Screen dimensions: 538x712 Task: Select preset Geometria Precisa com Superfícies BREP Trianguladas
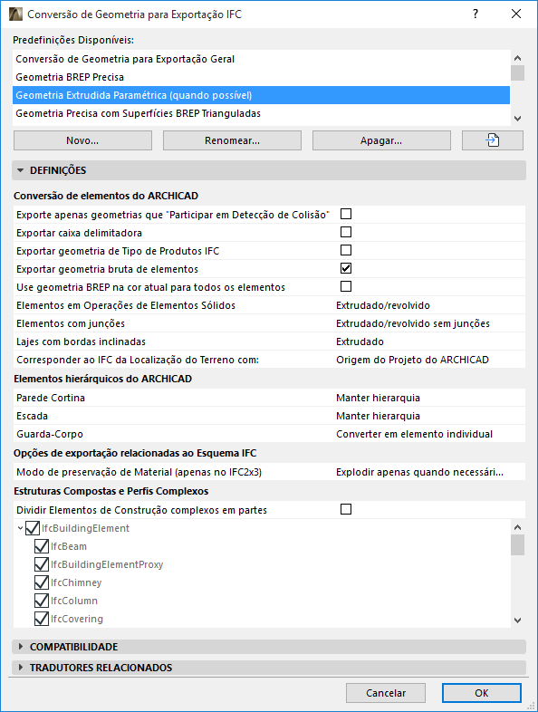[261, 113]
